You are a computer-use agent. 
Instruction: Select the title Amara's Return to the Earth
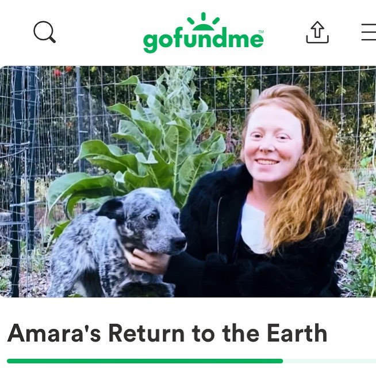[167, 333]
